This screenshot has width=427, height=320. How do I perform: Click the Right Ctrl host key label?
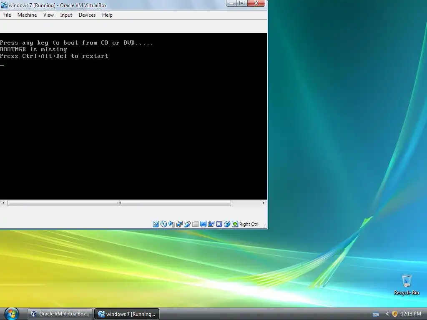click(x=249, y=224)
